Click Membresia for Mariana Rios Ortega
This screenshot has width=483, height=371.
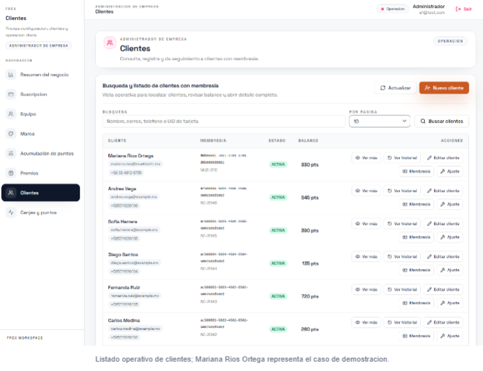[x=416, y=171]
